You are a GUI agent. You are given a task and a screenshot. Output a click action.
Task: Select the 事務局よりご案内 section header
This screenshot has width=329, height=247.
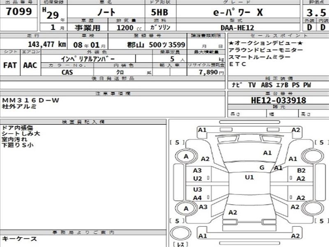[x=83, y=232]
